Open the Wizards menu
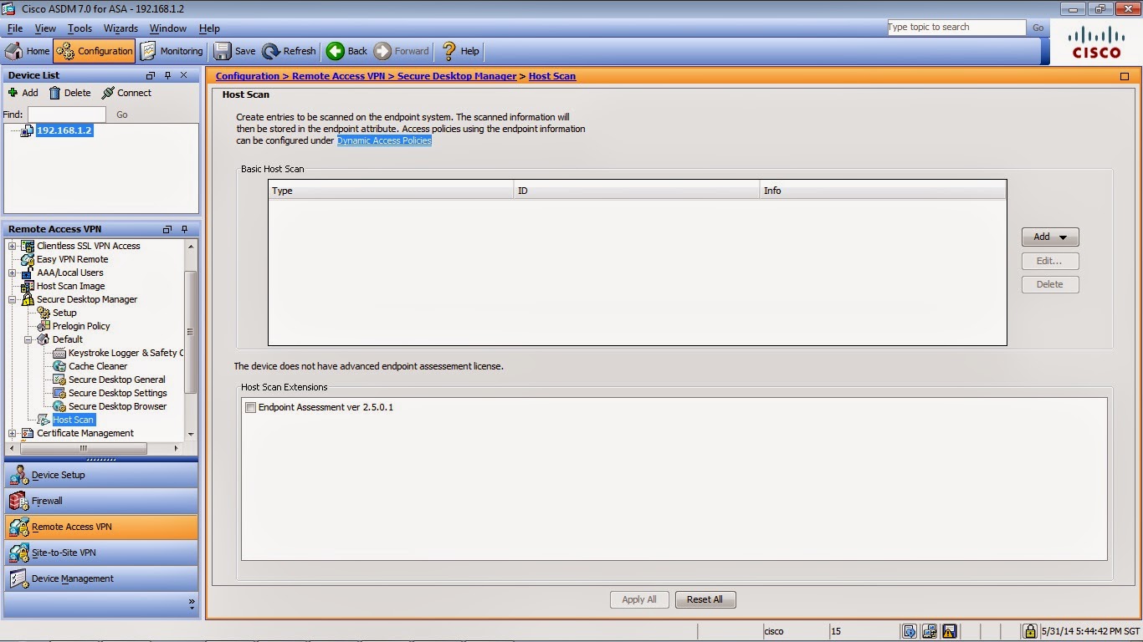 coord(121,28)
